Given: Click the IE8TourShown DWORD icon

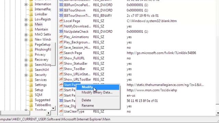Looking at the screenshot, I should click(x=61, y=10).
